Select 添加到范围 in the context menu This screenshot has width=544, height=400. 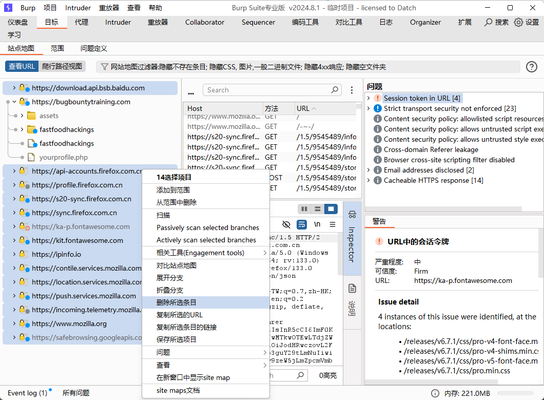(206, 190)
